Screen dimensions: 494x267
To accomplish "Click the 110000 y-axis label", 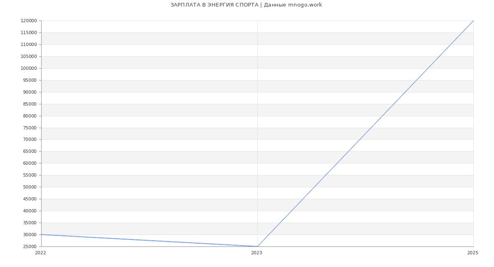I will 29,45.
